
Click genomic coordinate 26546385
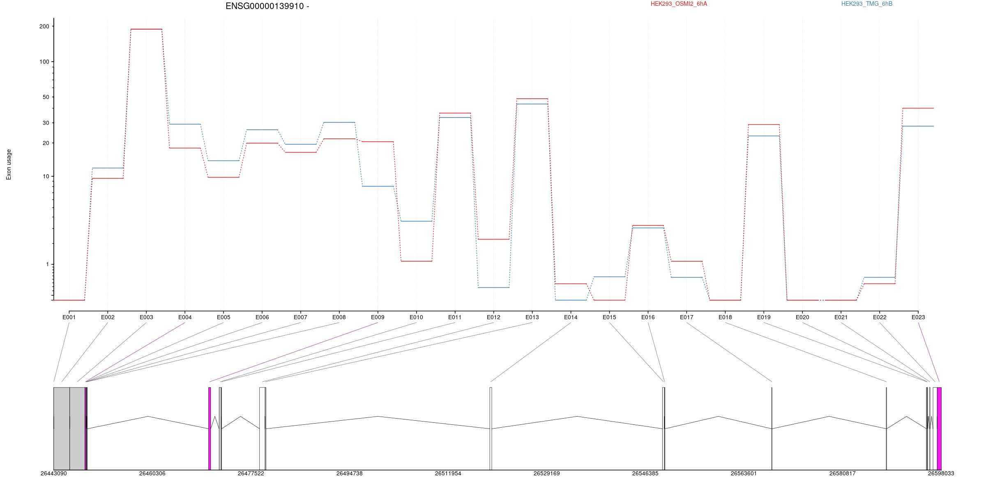(x=645, y=473)
